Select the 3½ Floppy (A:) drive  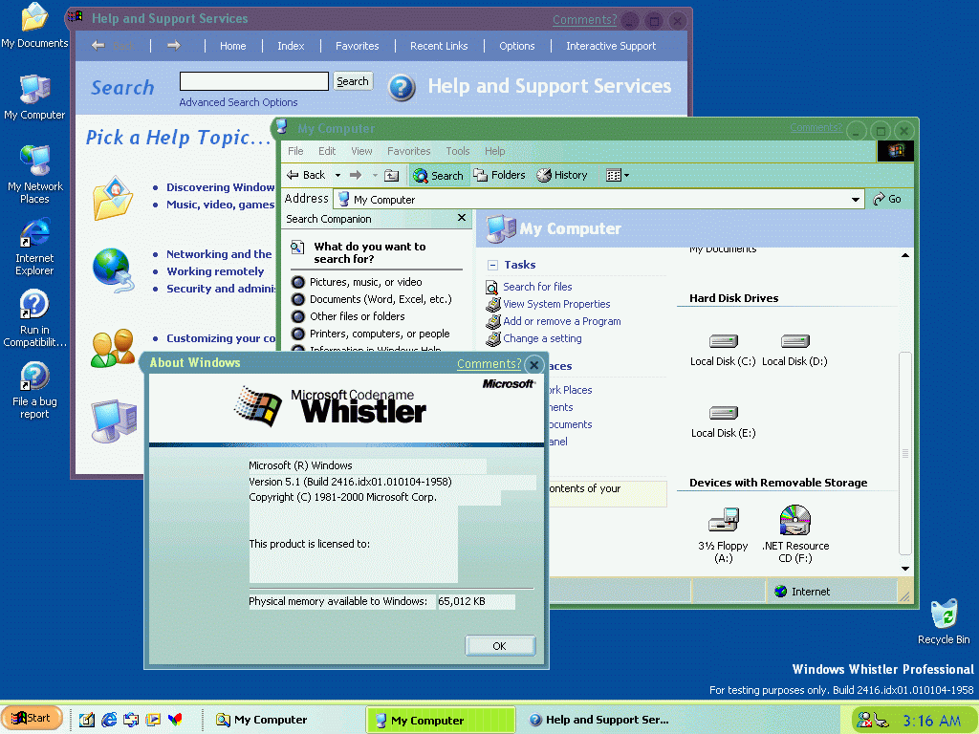(723, 535)
